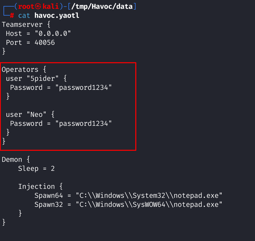Click the Sleep = 2 line

tap(36, 169)
